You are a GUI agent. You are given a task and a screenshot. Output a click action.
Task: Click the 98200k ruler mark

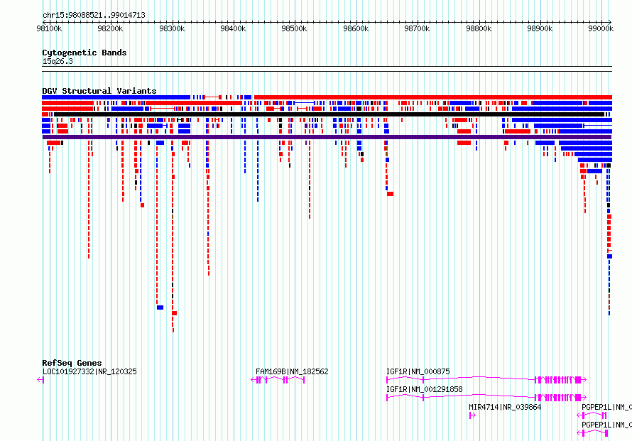111,28
